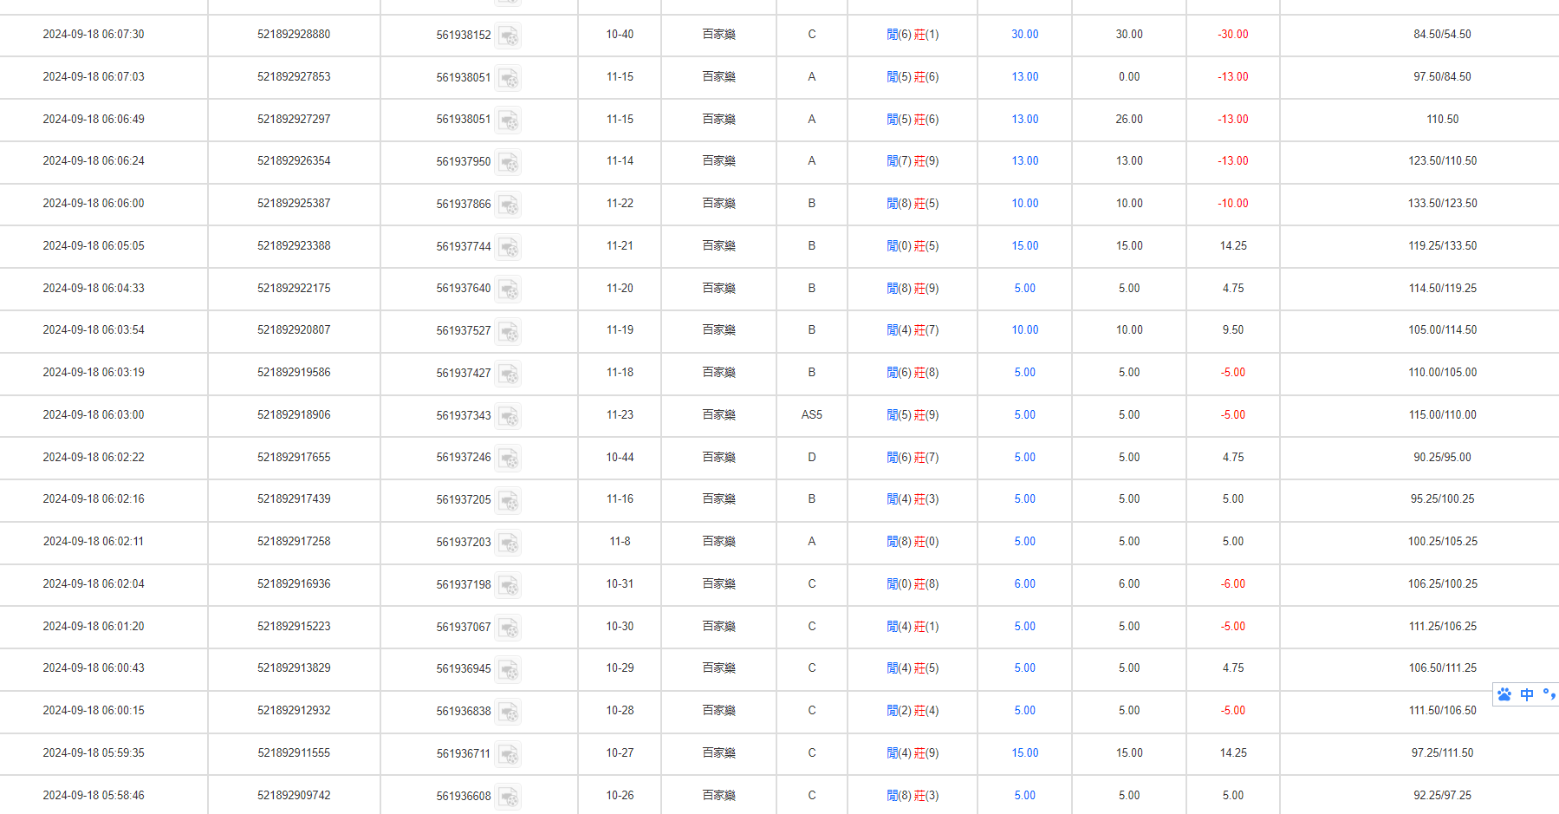
Task: Open the 閒(6) 莊(1) result details
Action: click(x=913, y=35)
